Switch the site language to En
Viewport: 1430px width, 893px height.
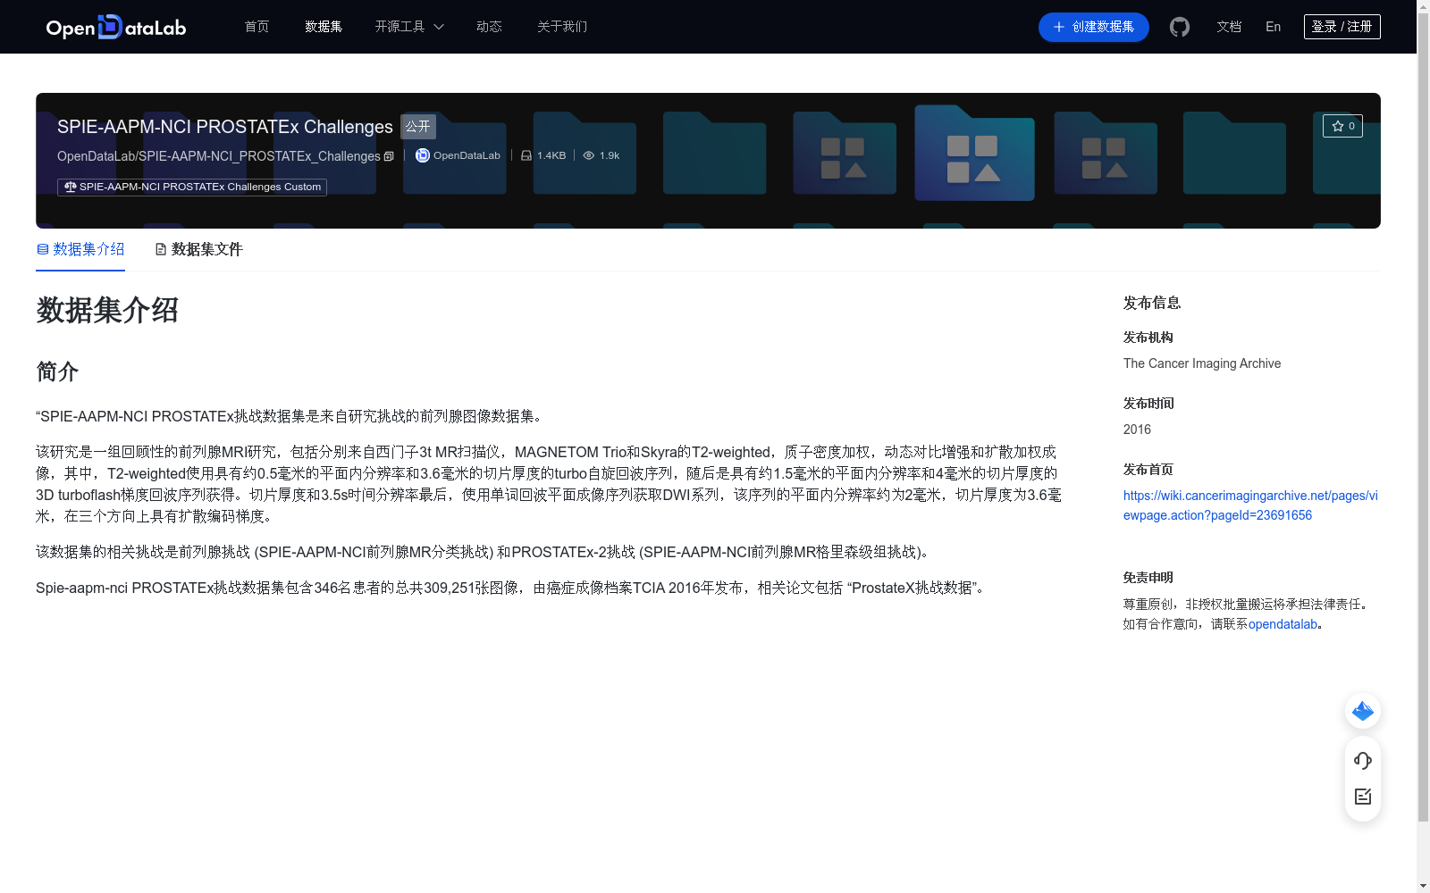1272,27
